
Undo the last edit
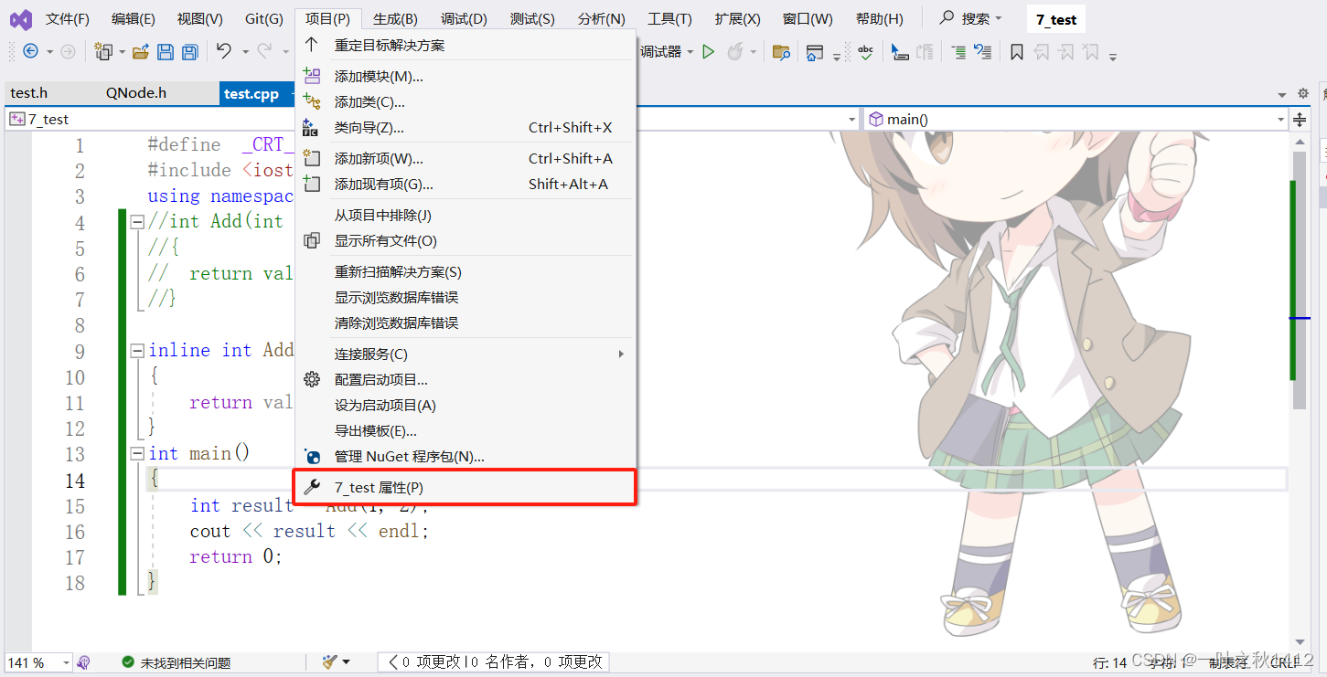click(222, 52)
